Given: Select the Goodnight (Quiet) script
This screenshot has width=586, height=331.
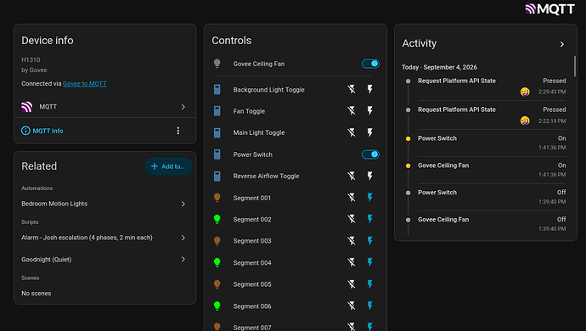Looking at the screenshot, I should point(47,259).
